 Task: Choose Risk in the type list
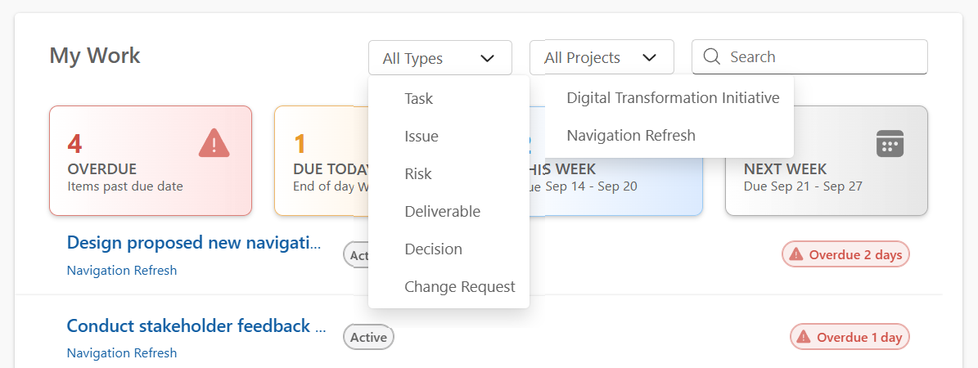[x=418, y=174]
